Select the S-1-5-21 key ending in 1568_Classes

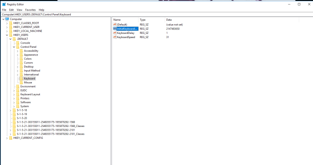pos(50,126)
